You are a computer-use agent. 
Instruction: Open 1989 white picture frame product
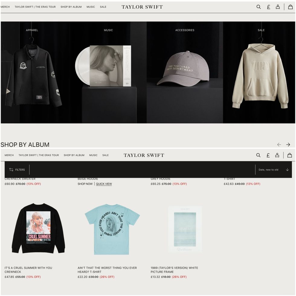point(185,229)
